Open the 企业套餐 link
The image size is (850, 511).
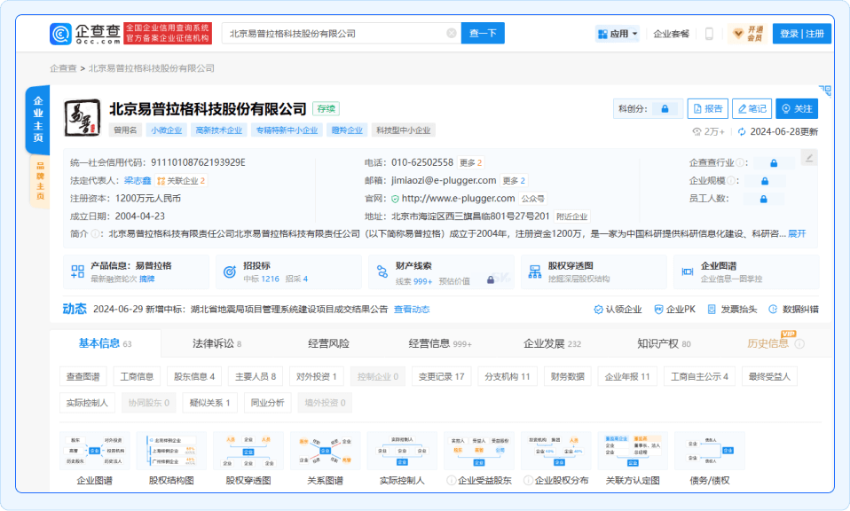[x=671, y=34]
